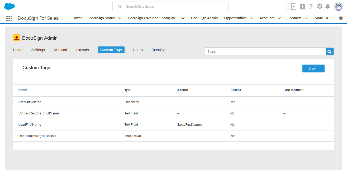Open the Setup gear icon
Viewport: 347px width, 174px height.
click(x=320, y=6)
